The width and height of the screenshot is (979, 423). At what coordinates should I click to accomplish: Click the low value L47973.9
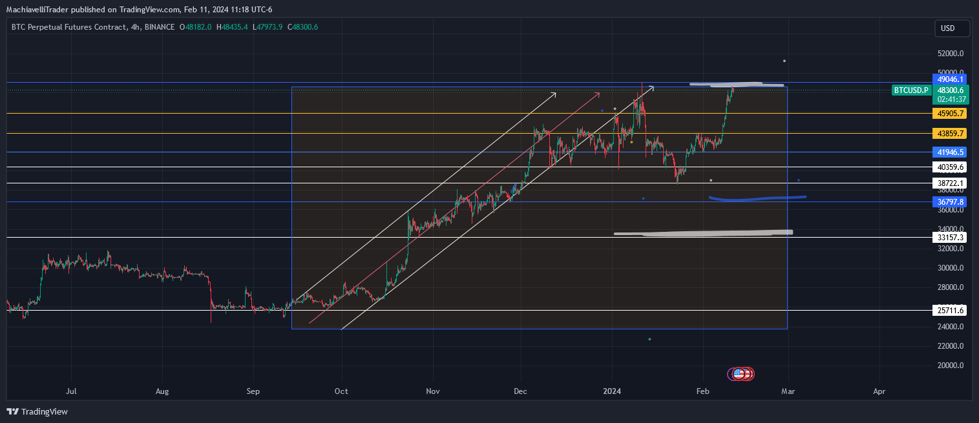tap(268, 26)
